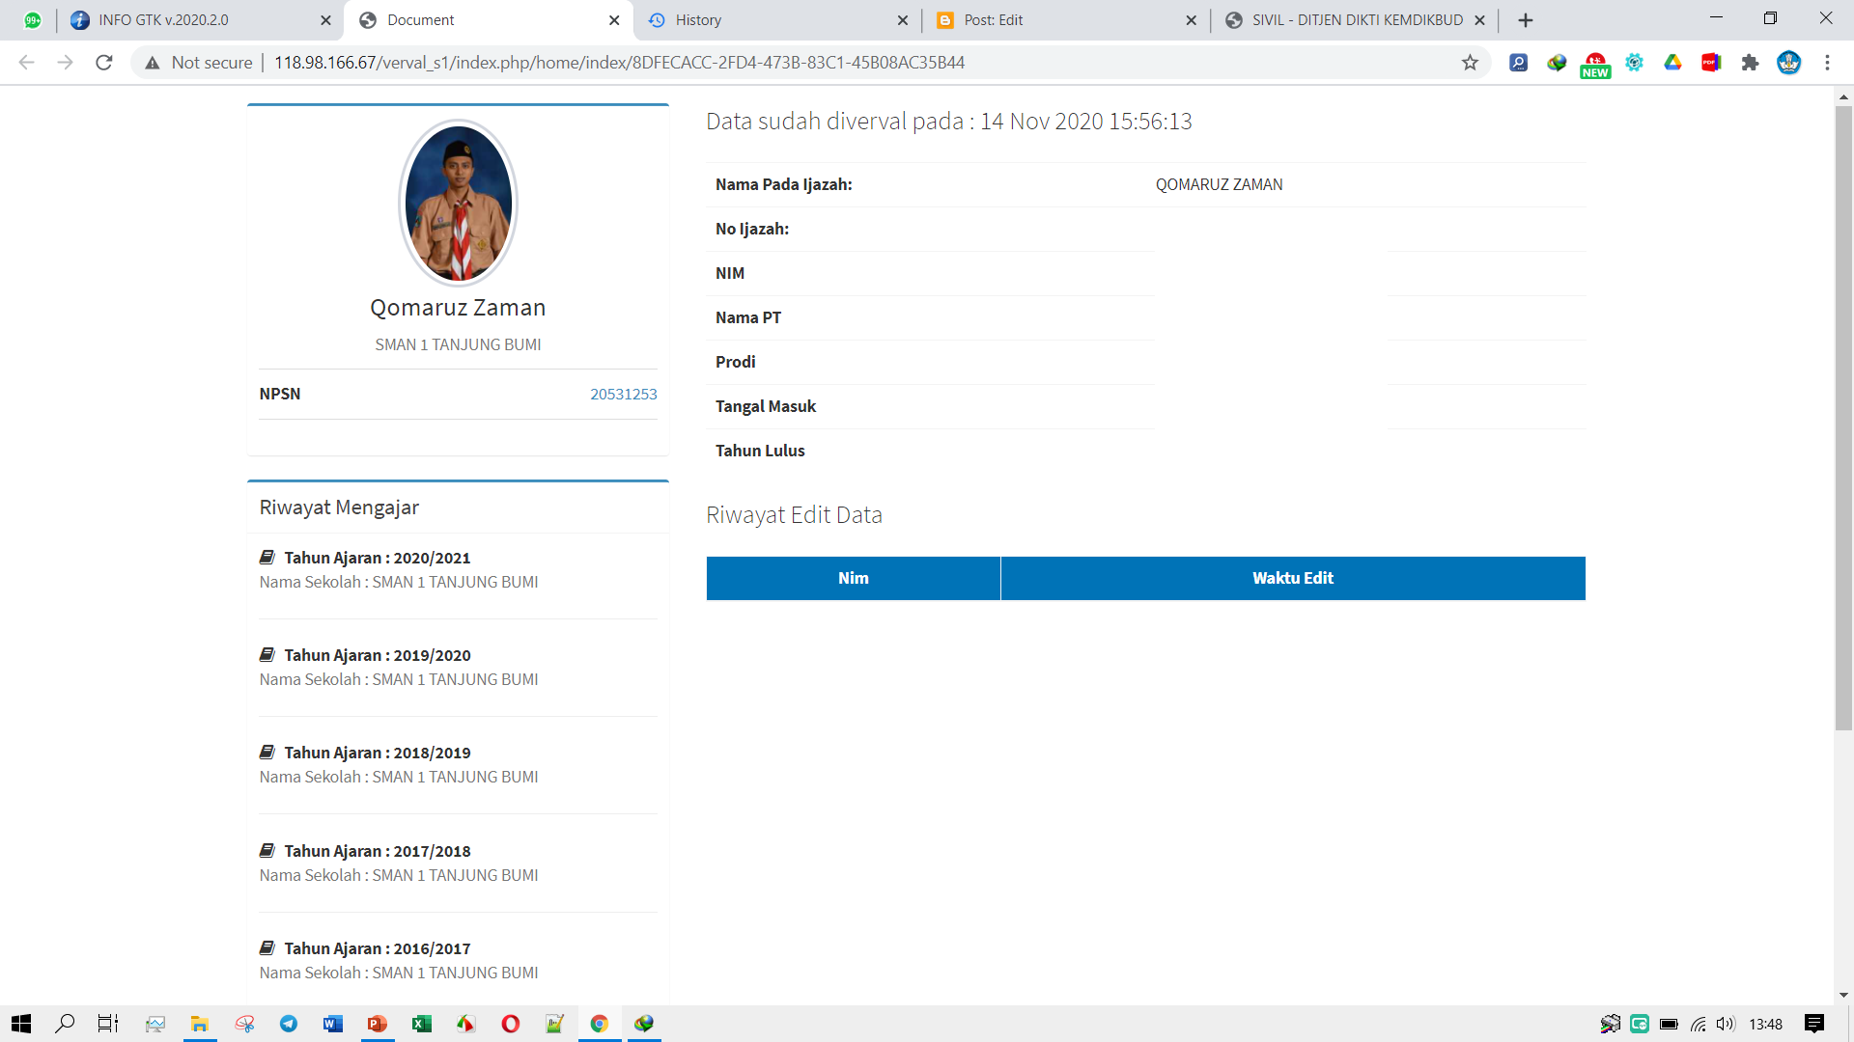
Task: Bookmark this page with the star icon
Action: click(1471, 63)
